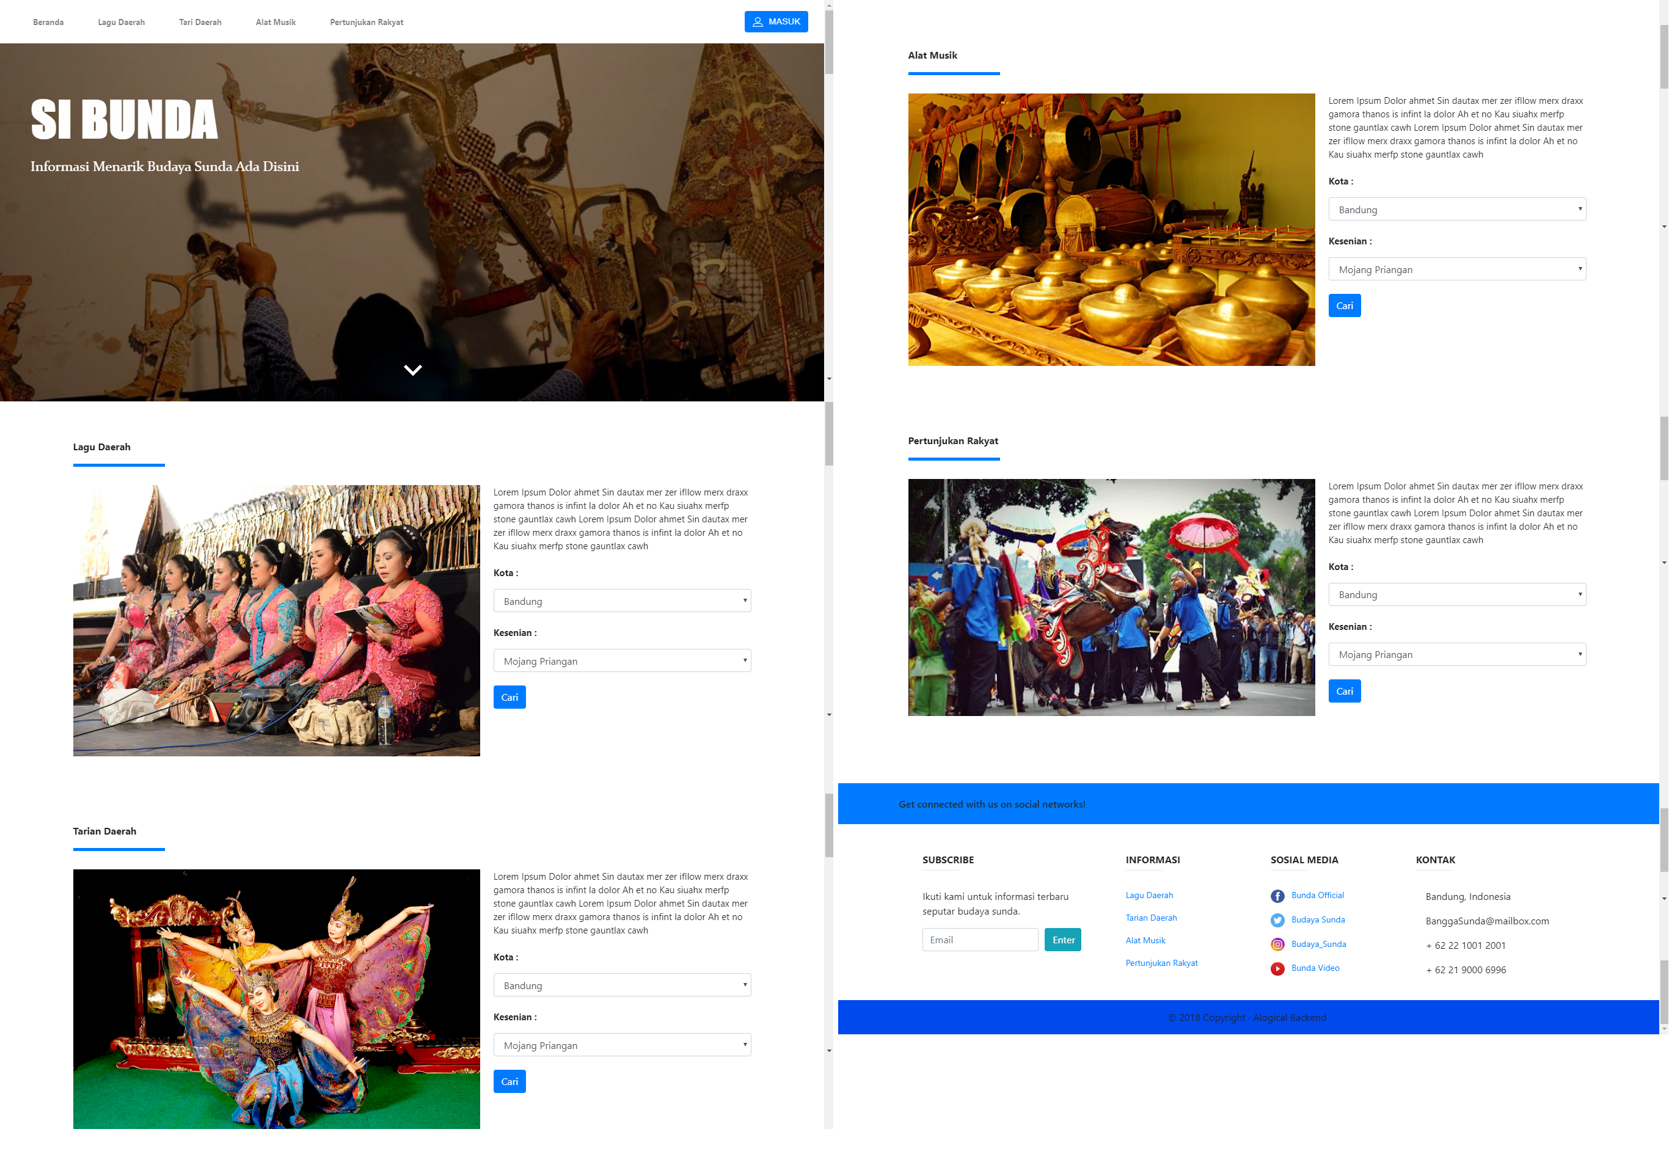1669x1173 pixels.
Task: Click the scroll-down chevron on hero banner
Action: (412, 370)
